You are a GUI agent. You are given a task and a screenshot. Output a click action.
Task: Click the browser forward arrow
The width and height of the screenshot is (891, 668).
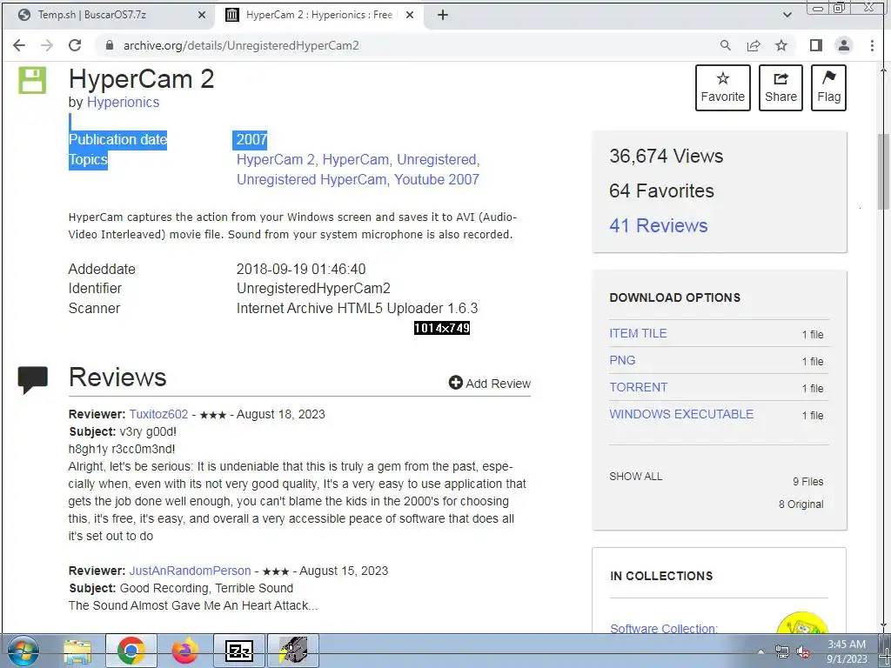coord(47,45)
